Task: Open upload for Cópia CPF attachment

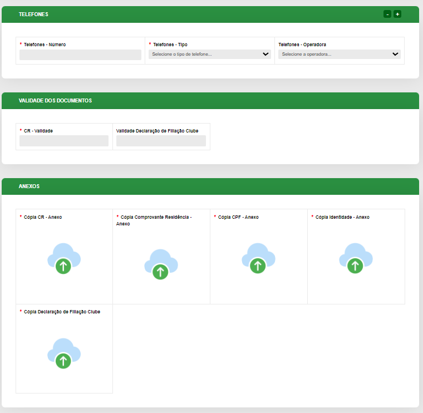Action: (x=258, y=259)
